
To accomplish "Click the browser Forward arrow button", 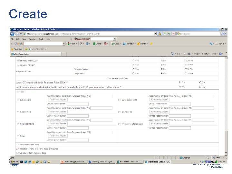I will [x=17, y=34].
